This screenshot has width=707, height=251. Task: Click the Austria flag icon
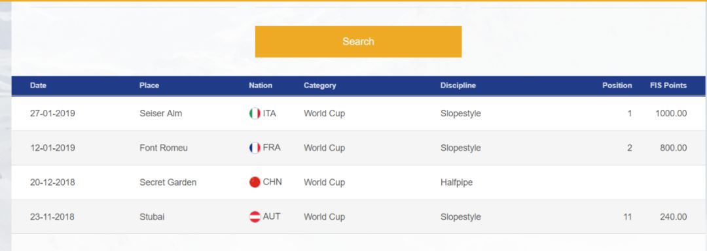coord(255,217)
